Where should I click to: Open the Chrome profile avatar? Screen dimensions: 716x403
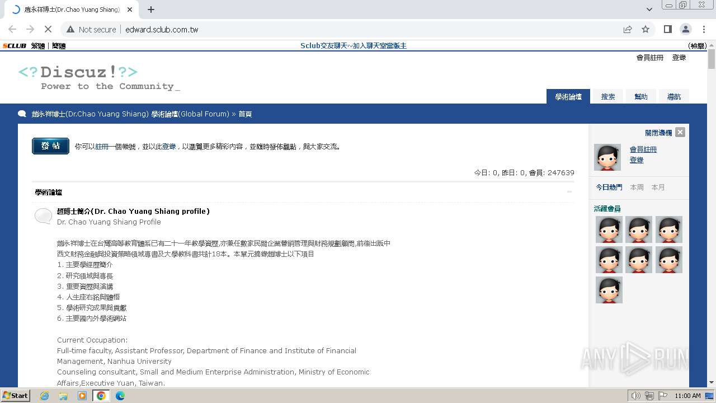pyautogui.click(x=685, y=29)
